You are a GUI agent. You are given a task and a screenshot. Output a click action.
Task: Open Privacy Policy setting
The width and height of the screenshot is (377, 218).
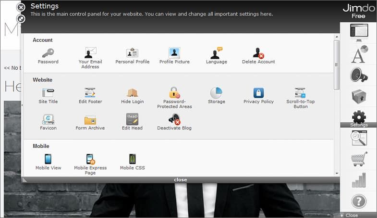click(x=258, y=96)
